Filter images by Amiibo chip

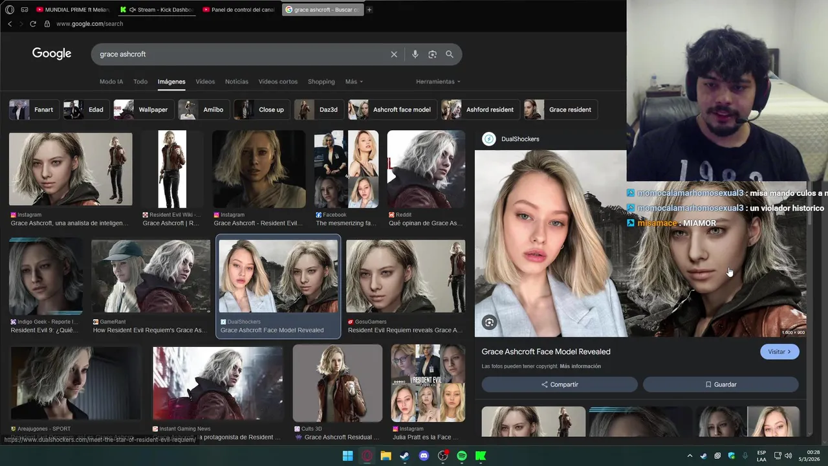pos(203,109)
